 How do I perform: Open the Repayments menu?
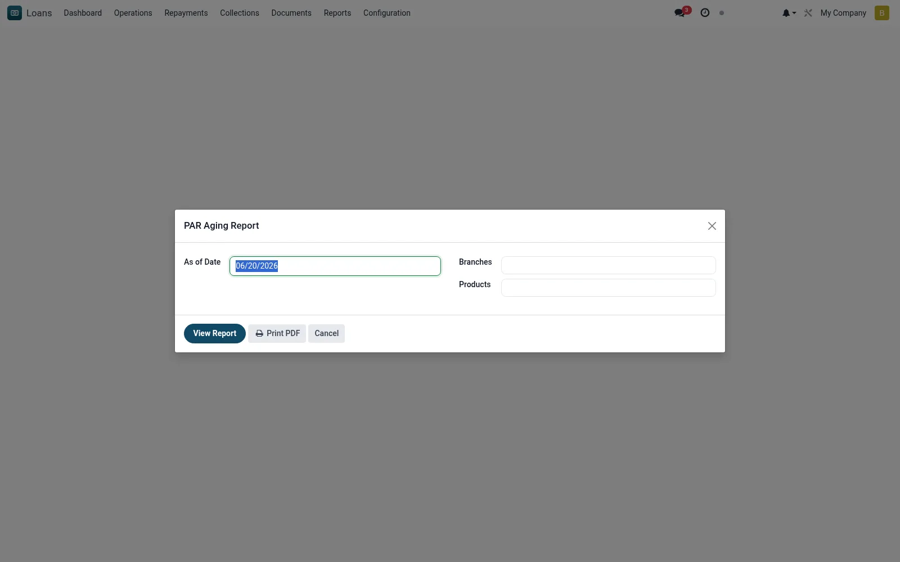click(186, 13)
